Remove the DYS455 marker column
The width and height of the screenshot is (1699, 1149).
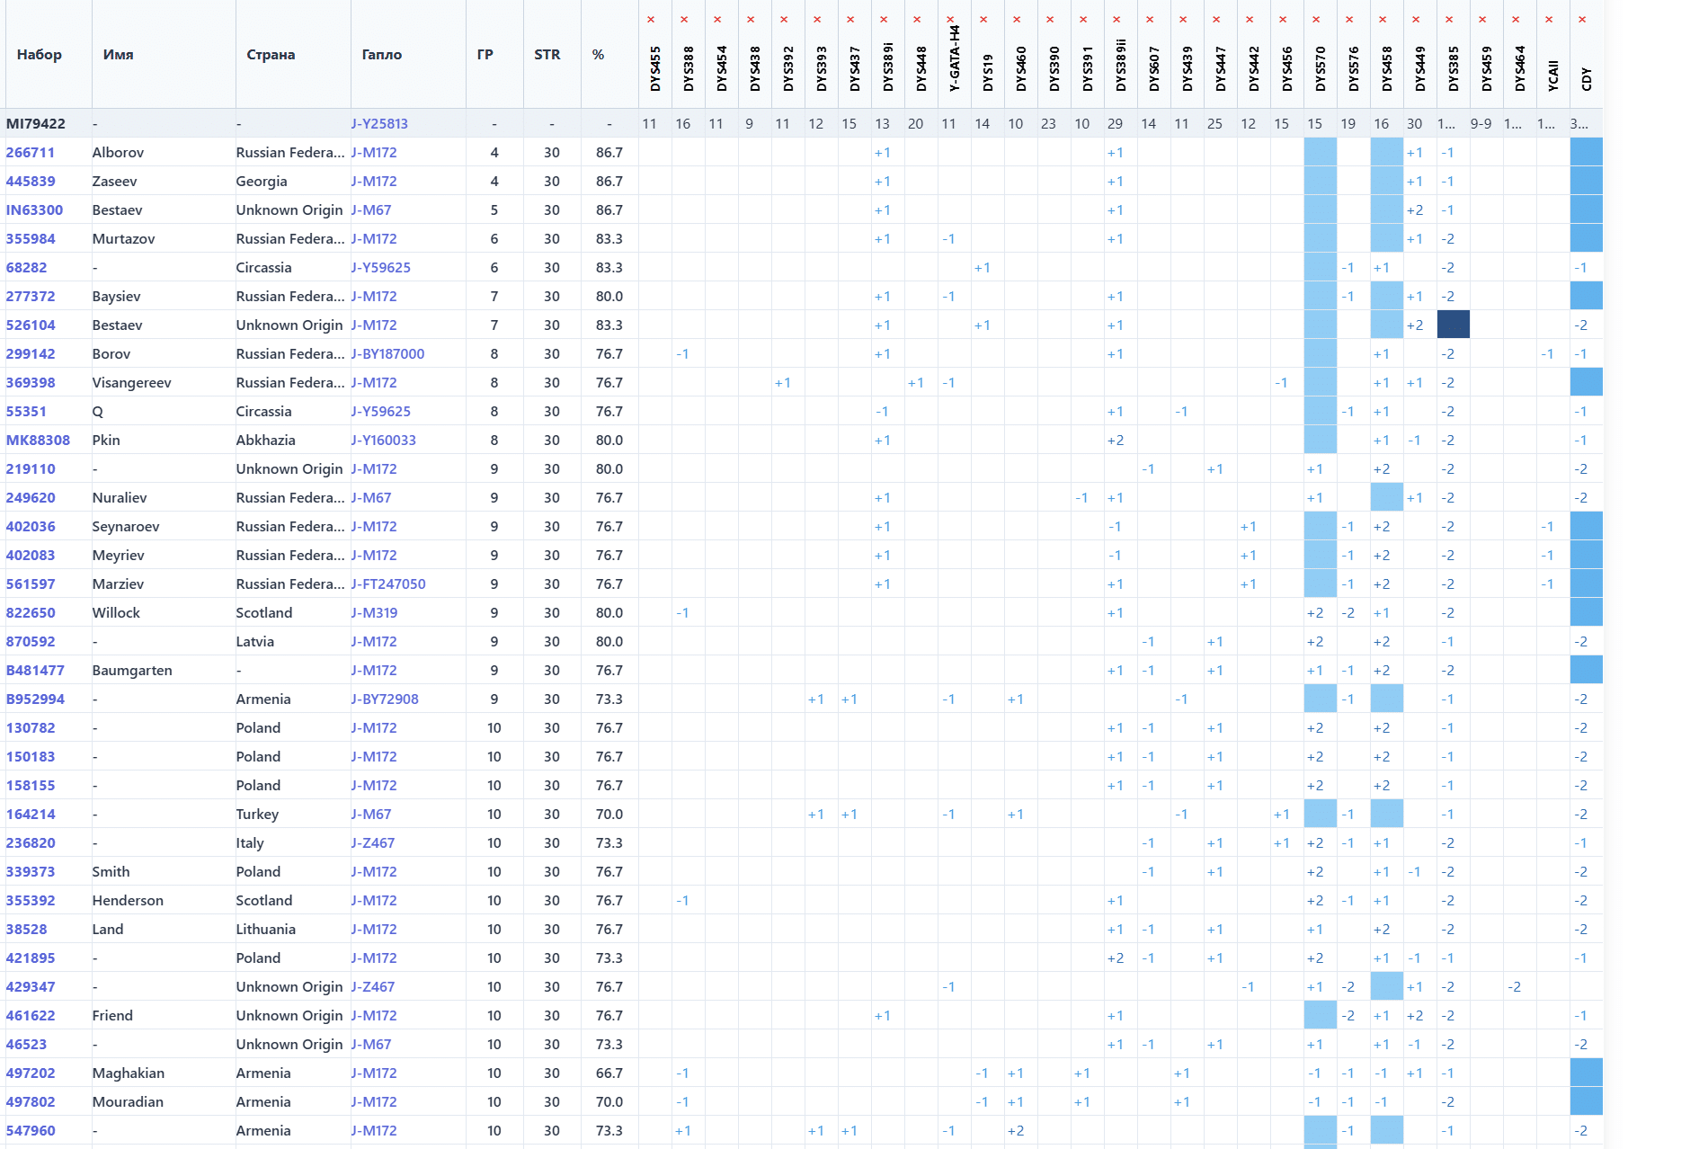pos(651,20)
